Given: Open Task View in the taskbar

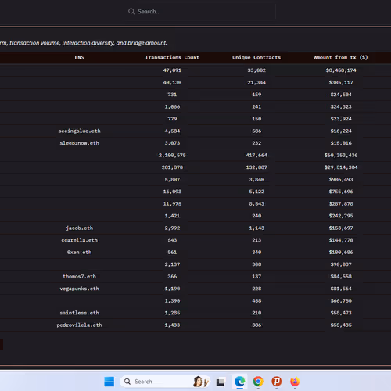Looking at the screenshot, I should point(221,382).
